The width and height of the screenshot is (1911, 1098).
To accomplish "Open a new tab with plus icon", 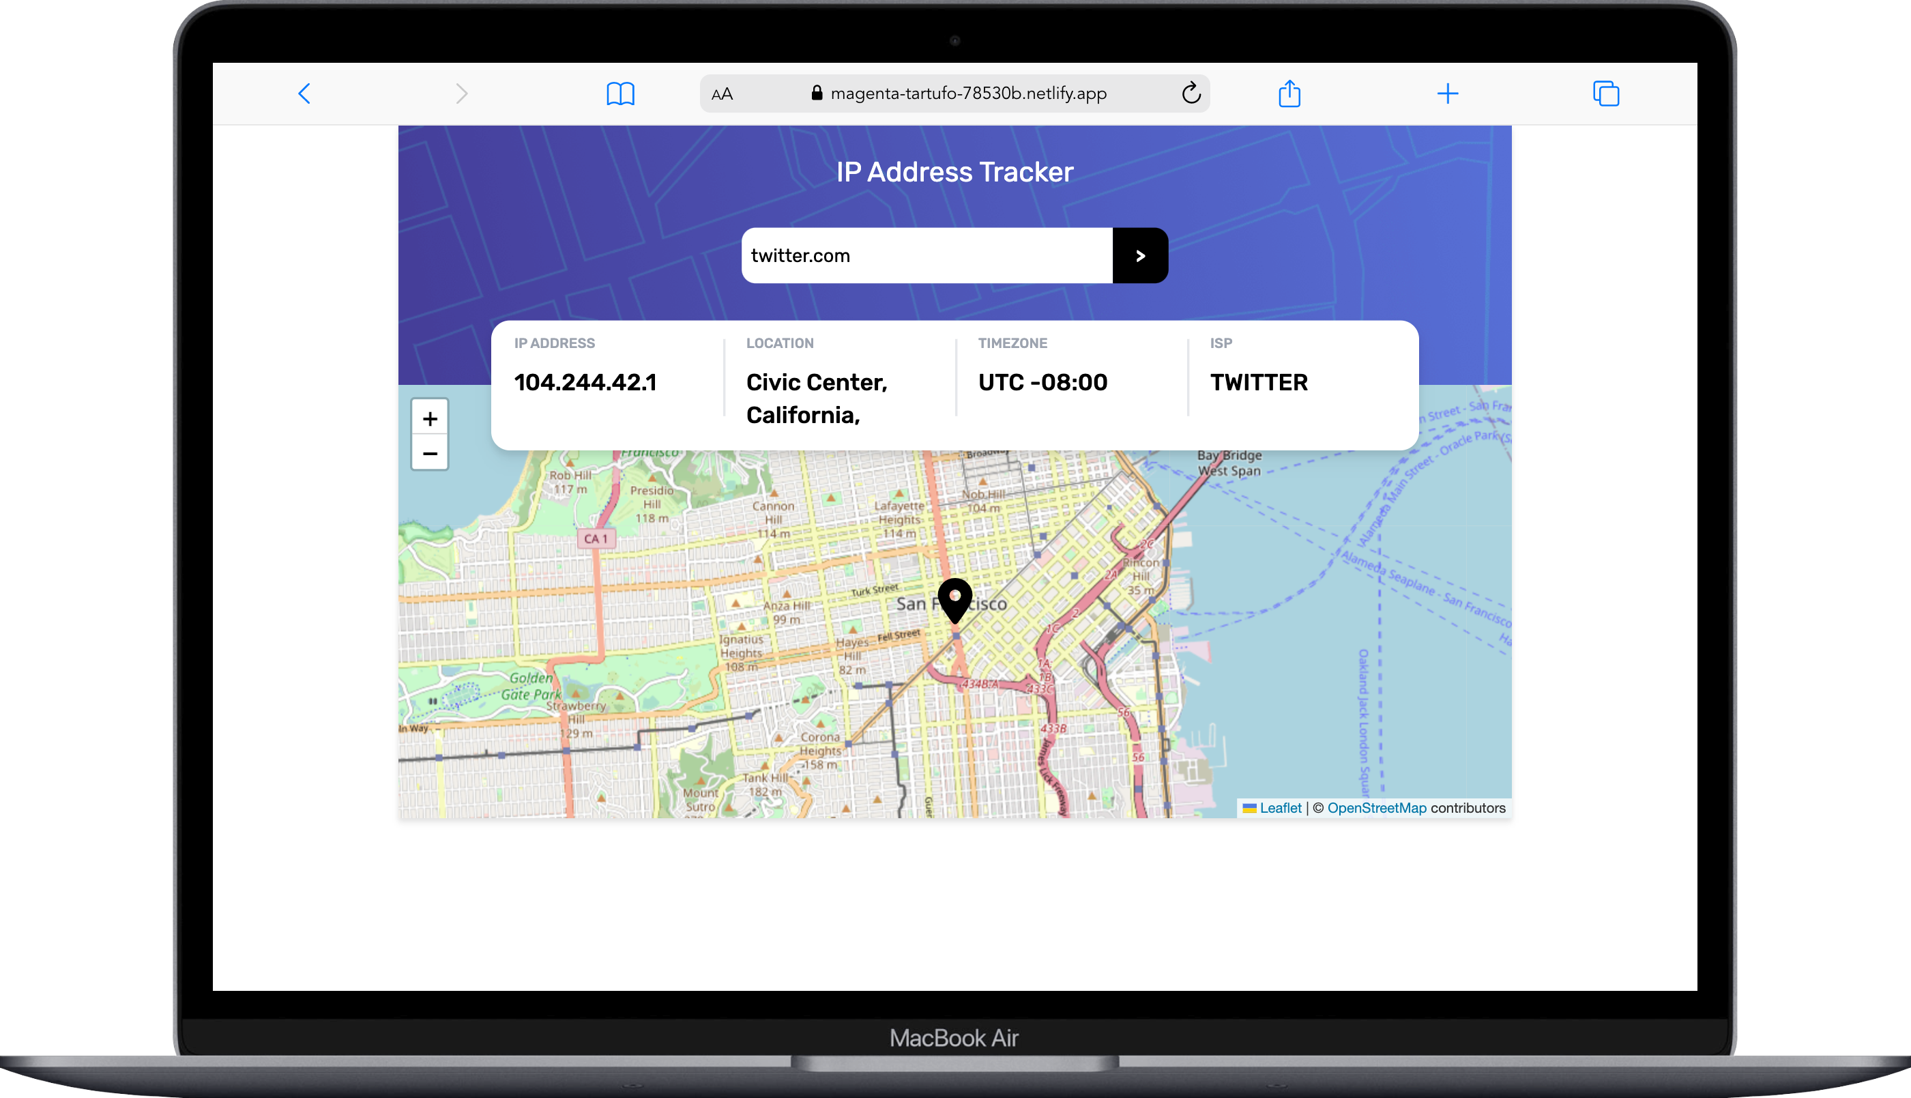I will coord(1447,93).
